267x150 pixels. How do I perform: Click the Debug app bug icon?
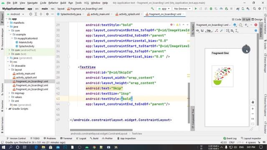tap(211, 9)
